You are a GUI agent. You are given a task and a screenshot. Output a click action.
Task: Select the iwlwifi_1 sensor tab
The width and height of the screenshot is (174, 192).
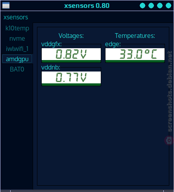17,49
